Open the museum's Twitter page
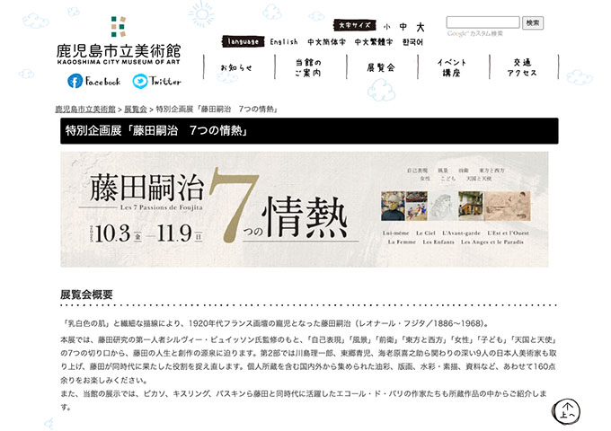 click(x=157, y=82)
